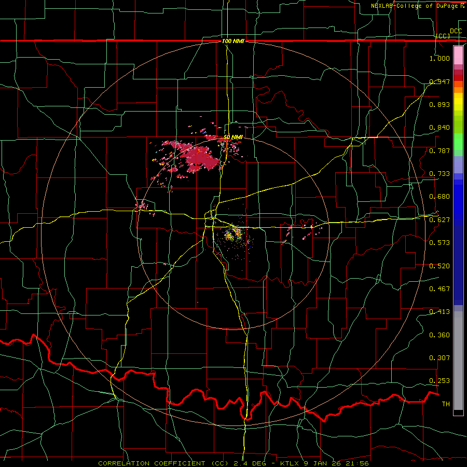Select the 0.733 scale value

click(439, 174)
